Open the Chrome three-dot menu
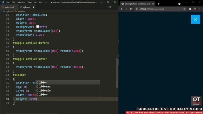 coord(200,9)
